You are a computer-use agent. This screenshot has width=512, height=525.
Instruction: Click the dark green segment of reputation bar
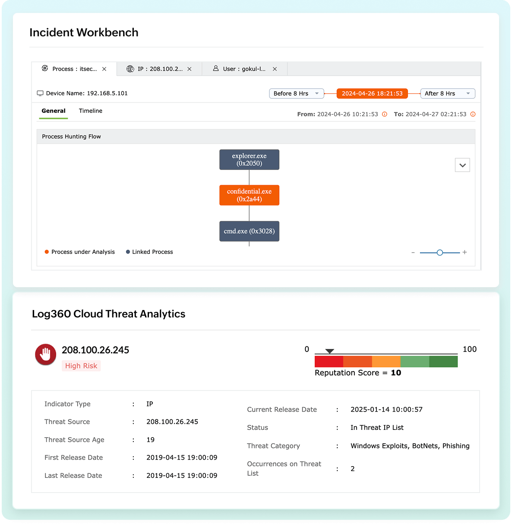443,362
